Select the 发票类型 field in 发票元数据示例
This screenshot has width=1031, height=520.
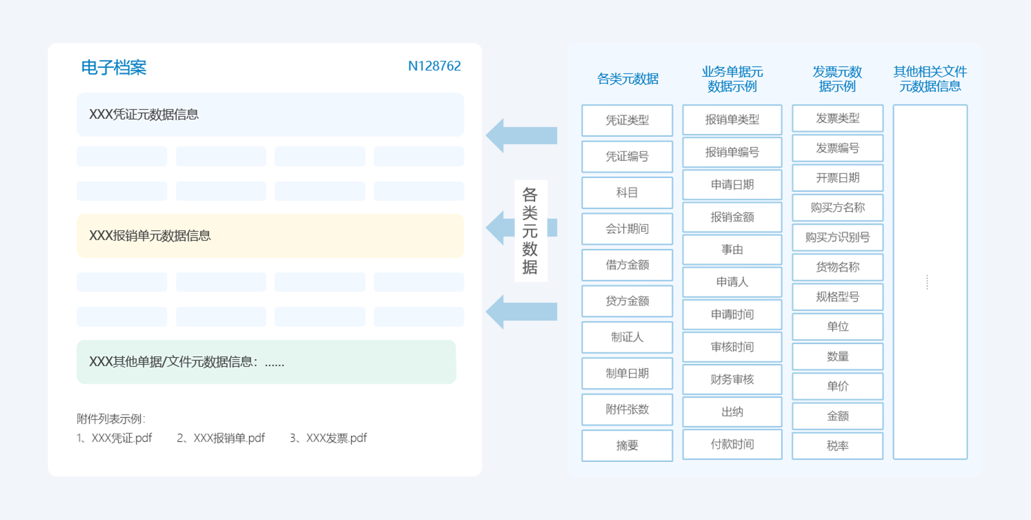pyautogui.click(x=837, y=118)
